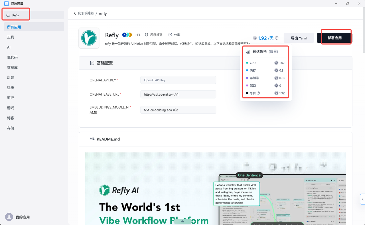Click the 部署应用 deploy button
The height and width of the screenshot is (225, 365).
tap(334, 38)
